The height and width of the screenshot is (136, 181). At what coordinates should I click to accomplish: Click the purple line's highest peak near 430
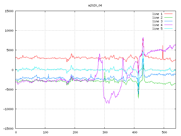click(x=143, y=38)
